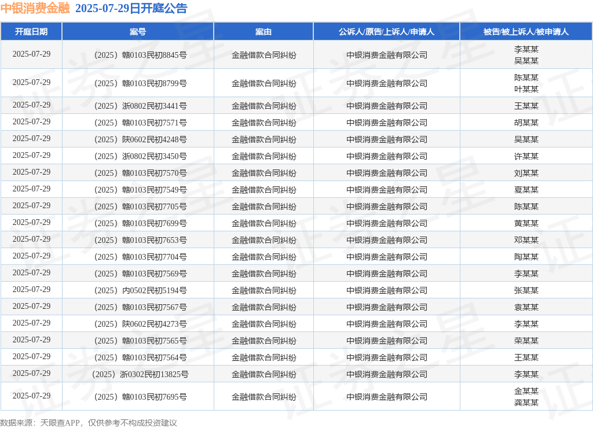Select case number 赣0103民初7569号

[x=140, y=274]
